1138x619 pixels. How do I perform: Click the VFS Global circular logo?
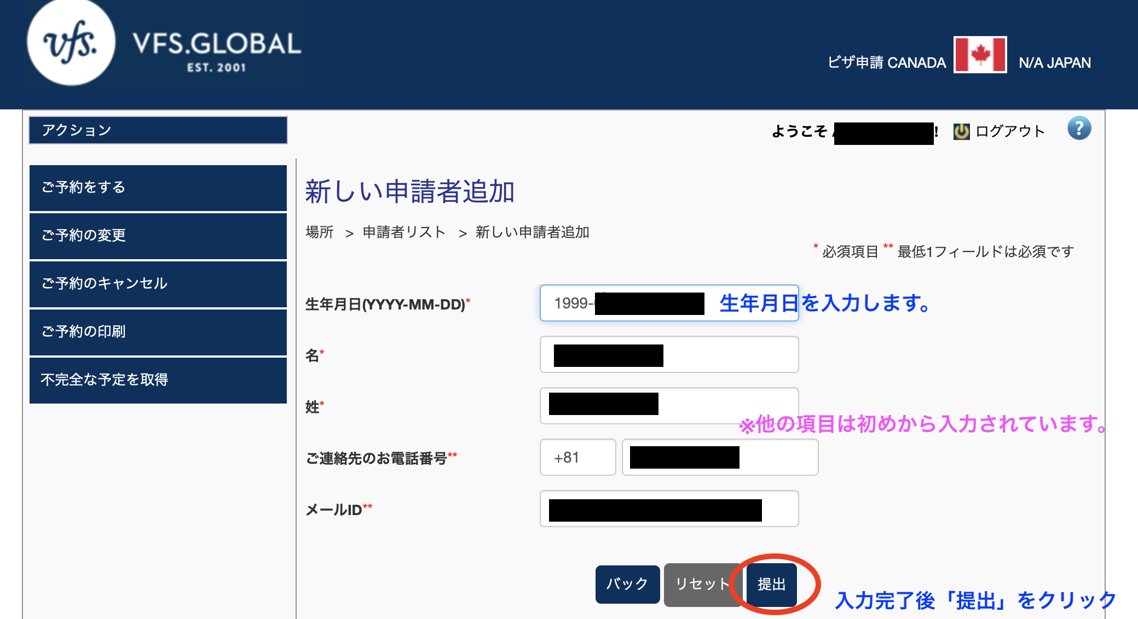point(71,43)
